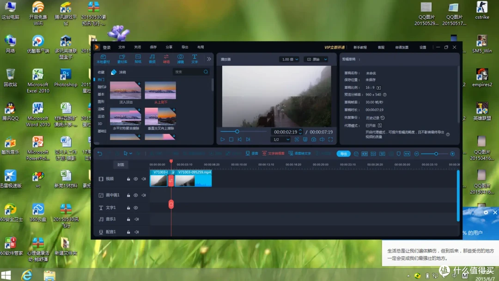Open the 1/2 preview quality dropdown
The image size is (499, 281).
click(281, 140)
